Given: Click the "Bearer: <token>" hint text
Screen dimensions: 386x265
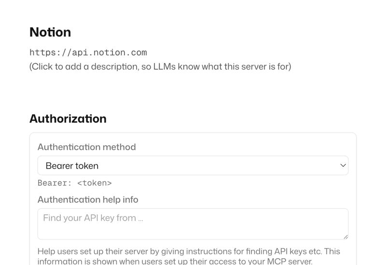Looking at the screenshot, I should [75, 183].
